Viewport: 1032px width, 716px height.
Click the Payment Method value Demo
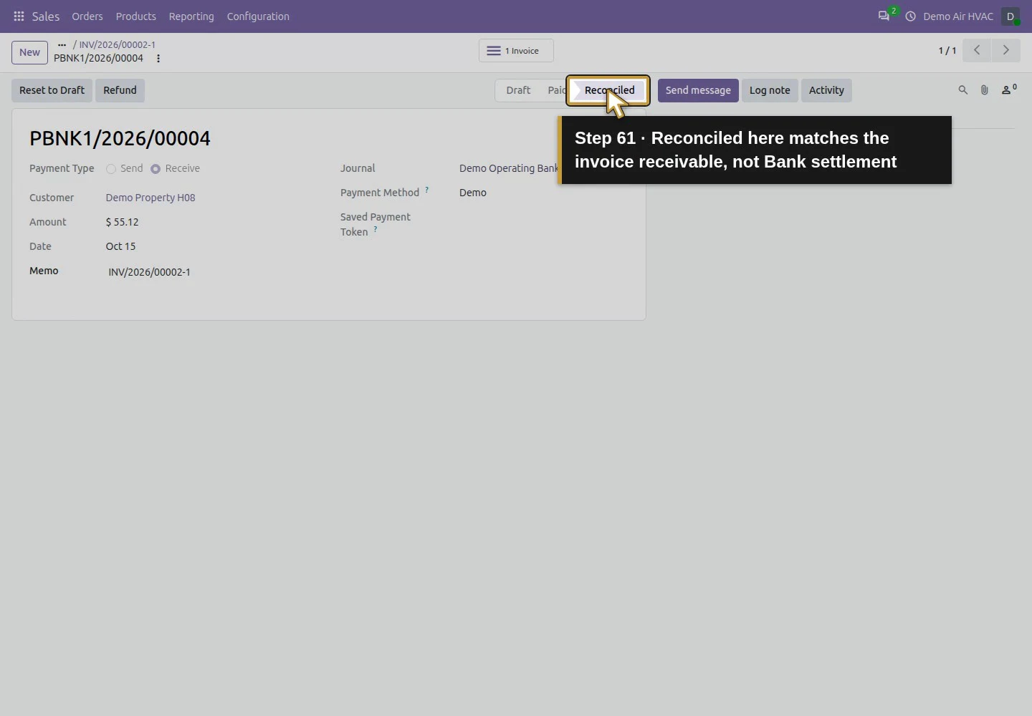(x=473, y=193)
